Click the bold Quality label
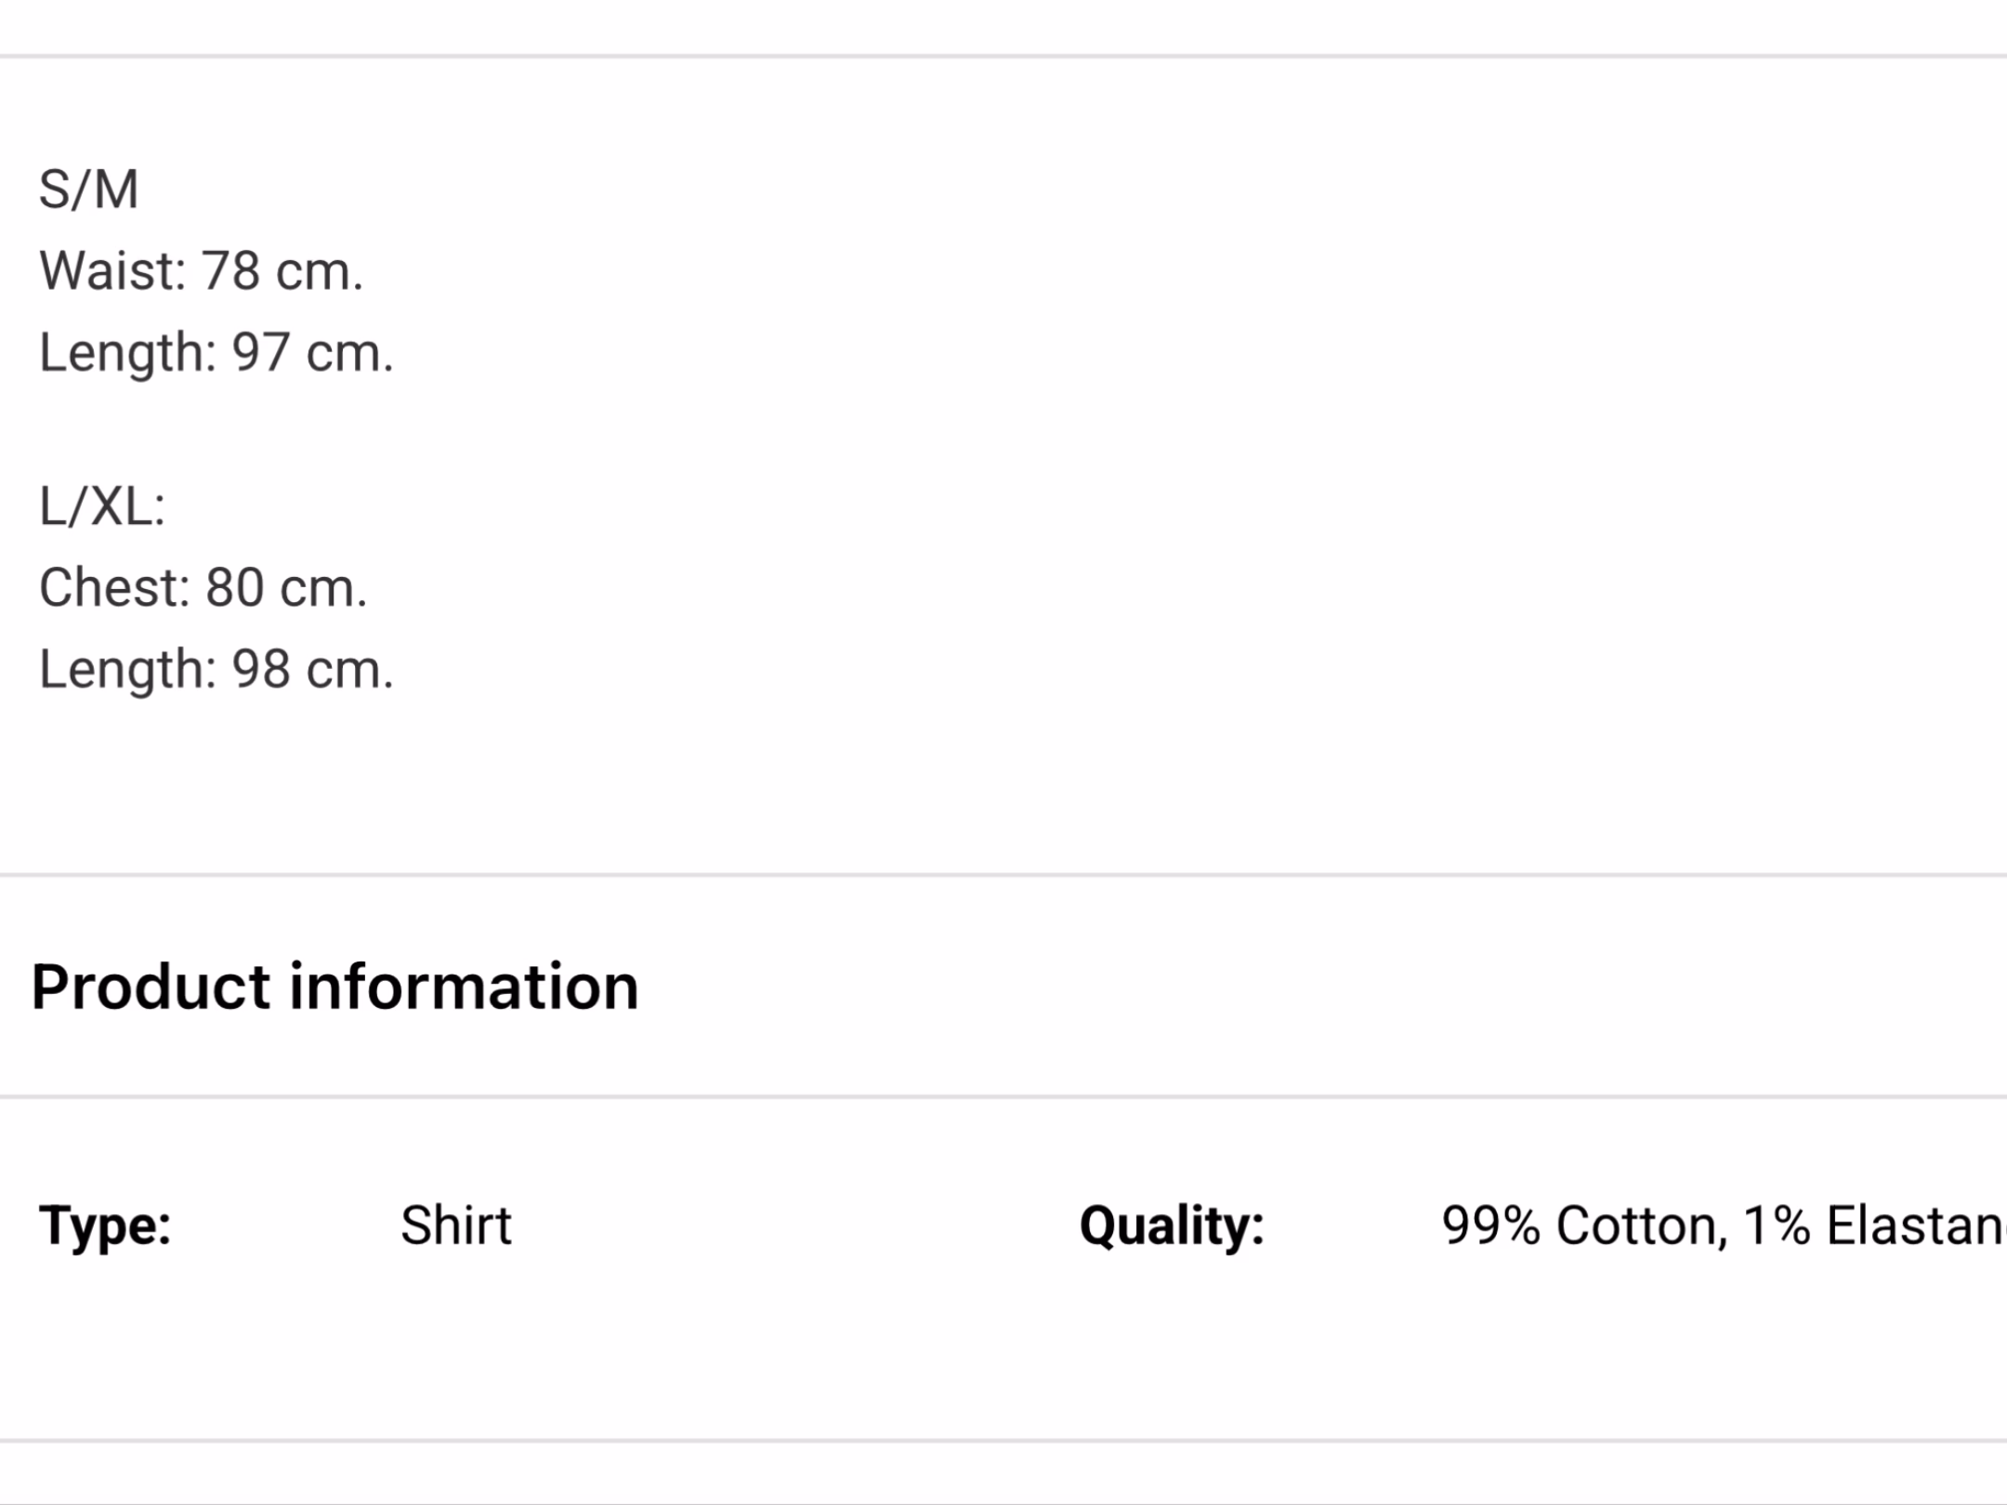The image size is (2007, 1505). [1171, 1225]
